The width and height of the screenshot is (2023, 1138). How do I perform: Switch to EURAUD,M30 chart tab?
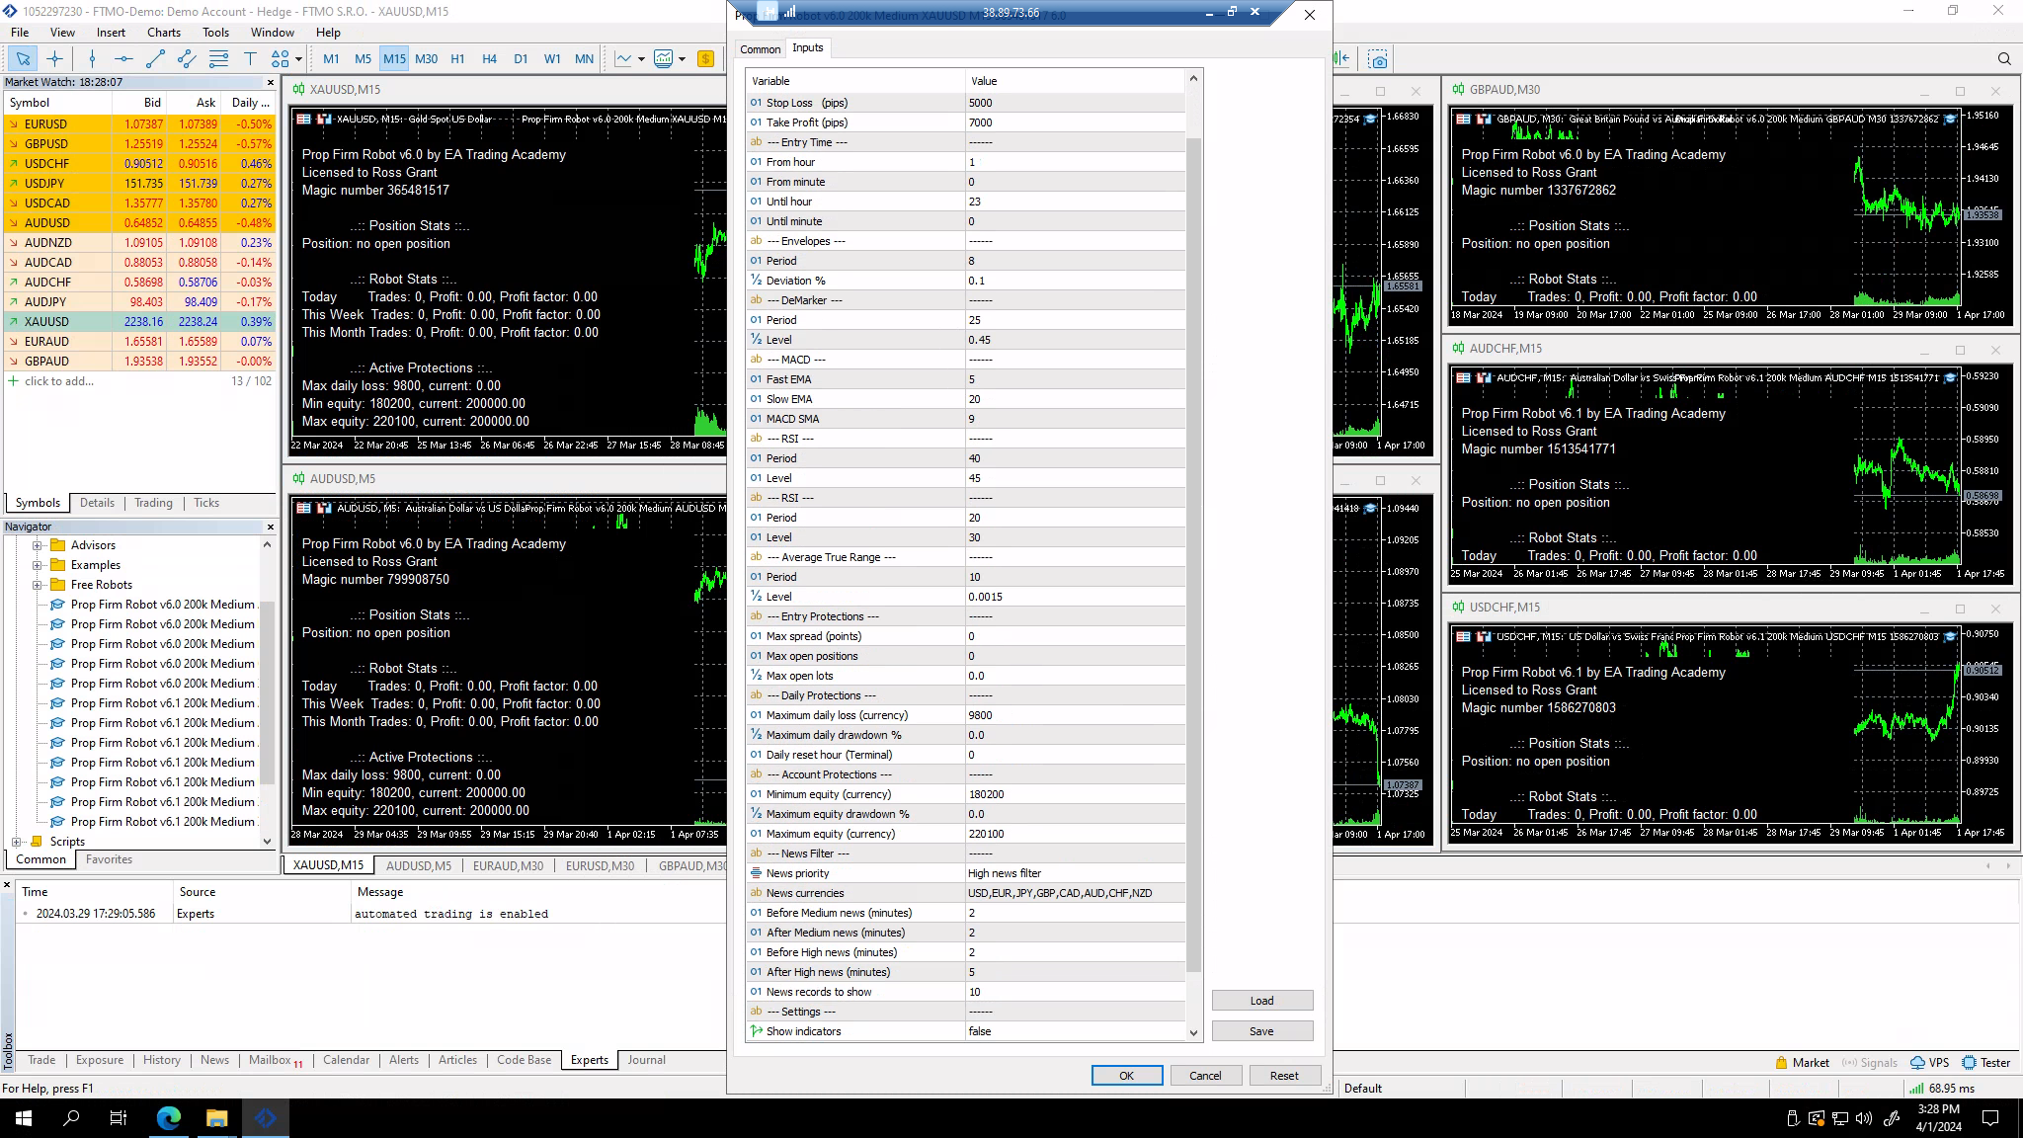click(508, 865)
